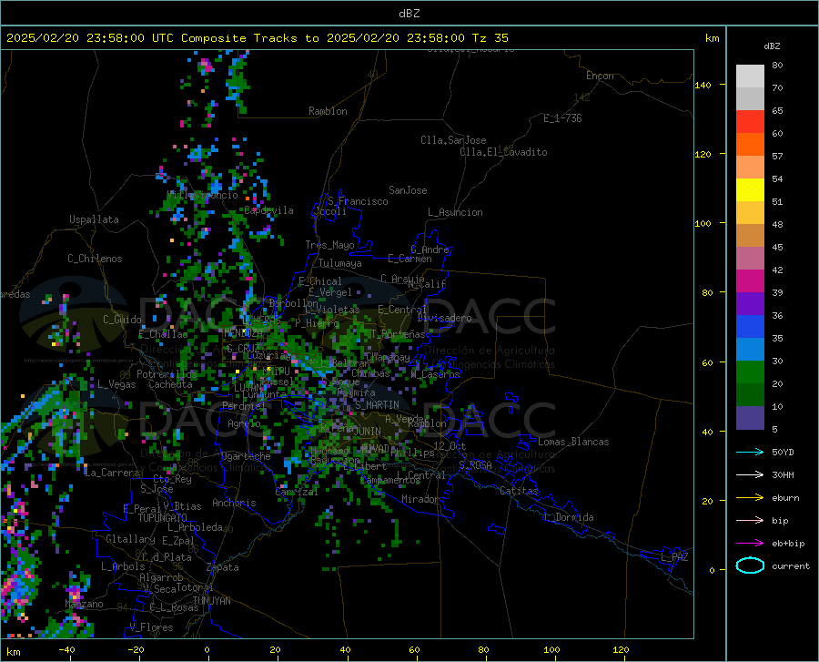Click the 'Uspallata' map label

tap(94, 219)
